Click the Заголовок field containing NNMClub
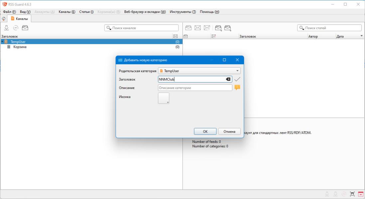Viewport: 365px width, 199px height. coord(195,79)
